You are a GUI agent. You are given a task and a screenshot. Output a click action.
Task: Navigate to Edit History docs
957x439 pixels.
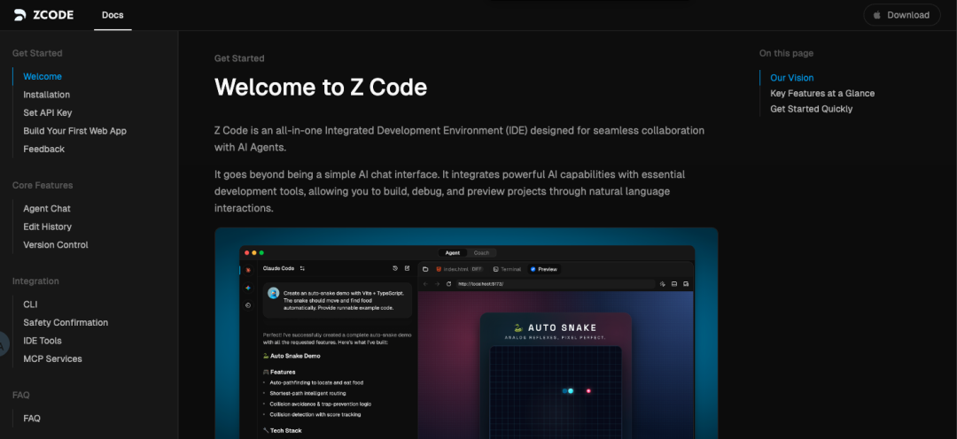point(48,227)
